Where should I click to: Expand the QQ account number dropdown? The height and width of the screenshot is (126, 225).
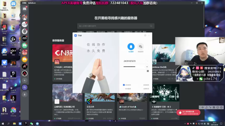click(147, 61)
